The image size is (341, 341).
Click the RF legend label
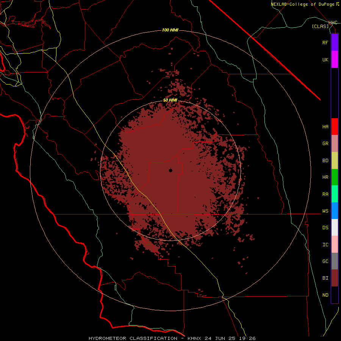point(325,43)
